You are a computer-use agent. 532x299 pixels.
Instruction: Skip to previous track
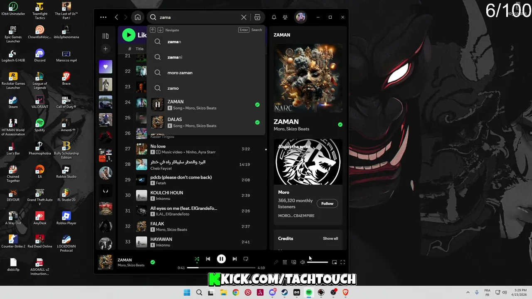(208, 259)
